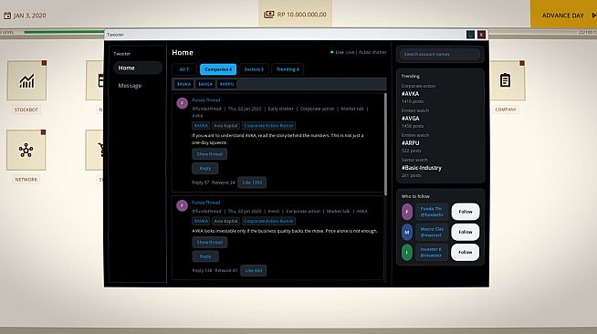Show thread for the one-day squeeze post
Screen dimensions: 597x334
(209, 154)
